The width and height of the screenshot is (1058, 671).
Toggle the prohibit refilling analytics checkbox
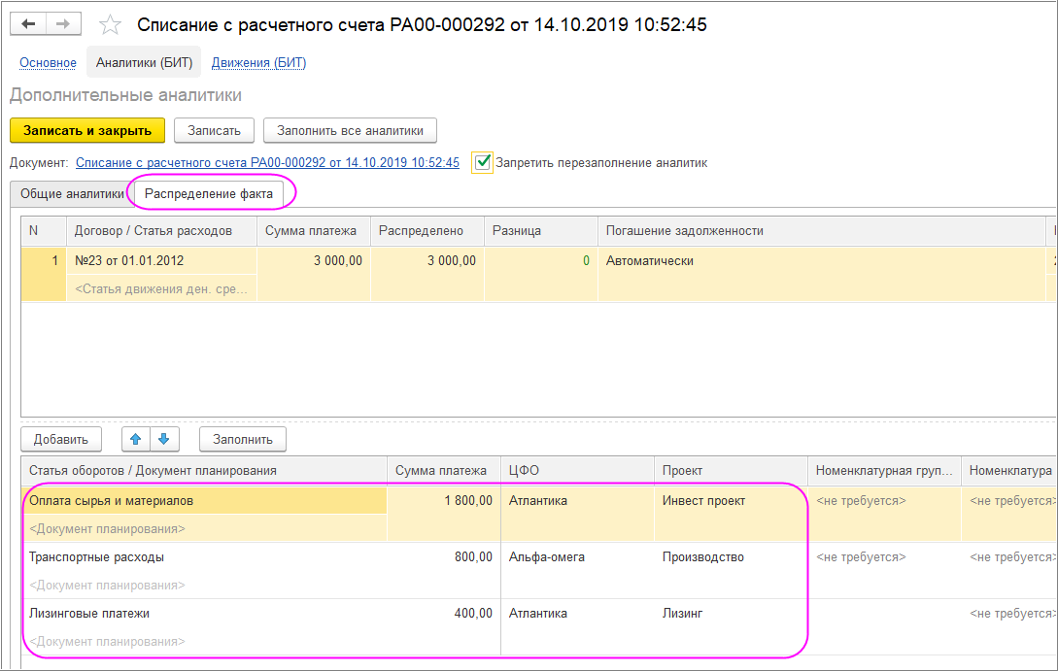coord(482,162)
